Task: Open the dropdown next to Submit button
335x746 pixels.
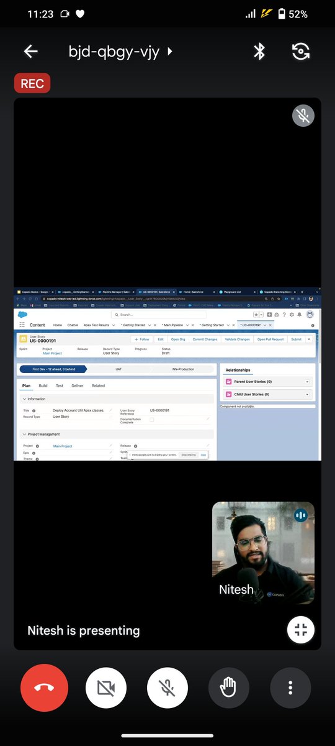Action: pos(310,339)
